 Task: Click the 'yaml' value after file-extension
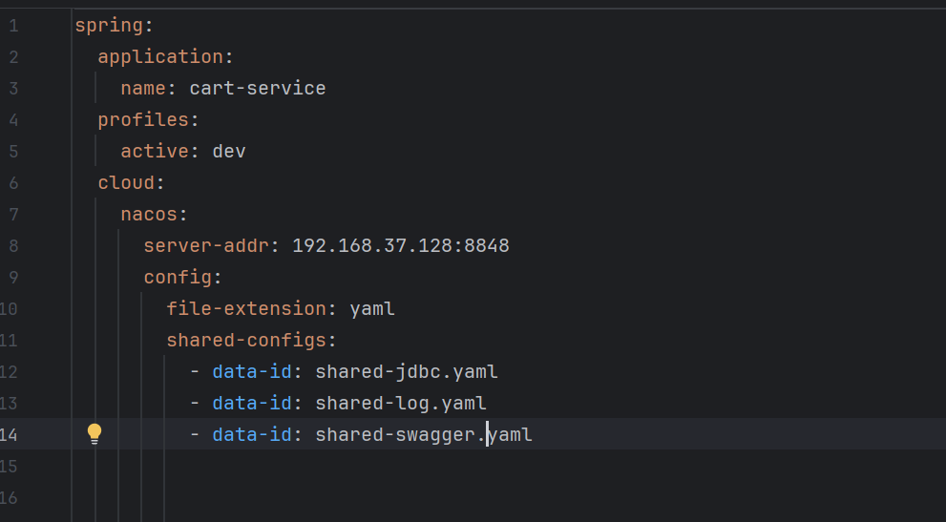(372, 309)
